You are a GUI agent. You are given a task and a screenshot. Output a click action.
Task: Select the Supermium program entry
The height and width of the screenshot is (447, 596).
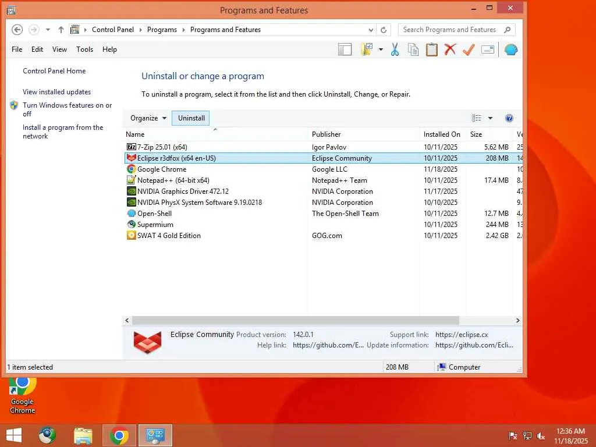click(x=323, y=224)
